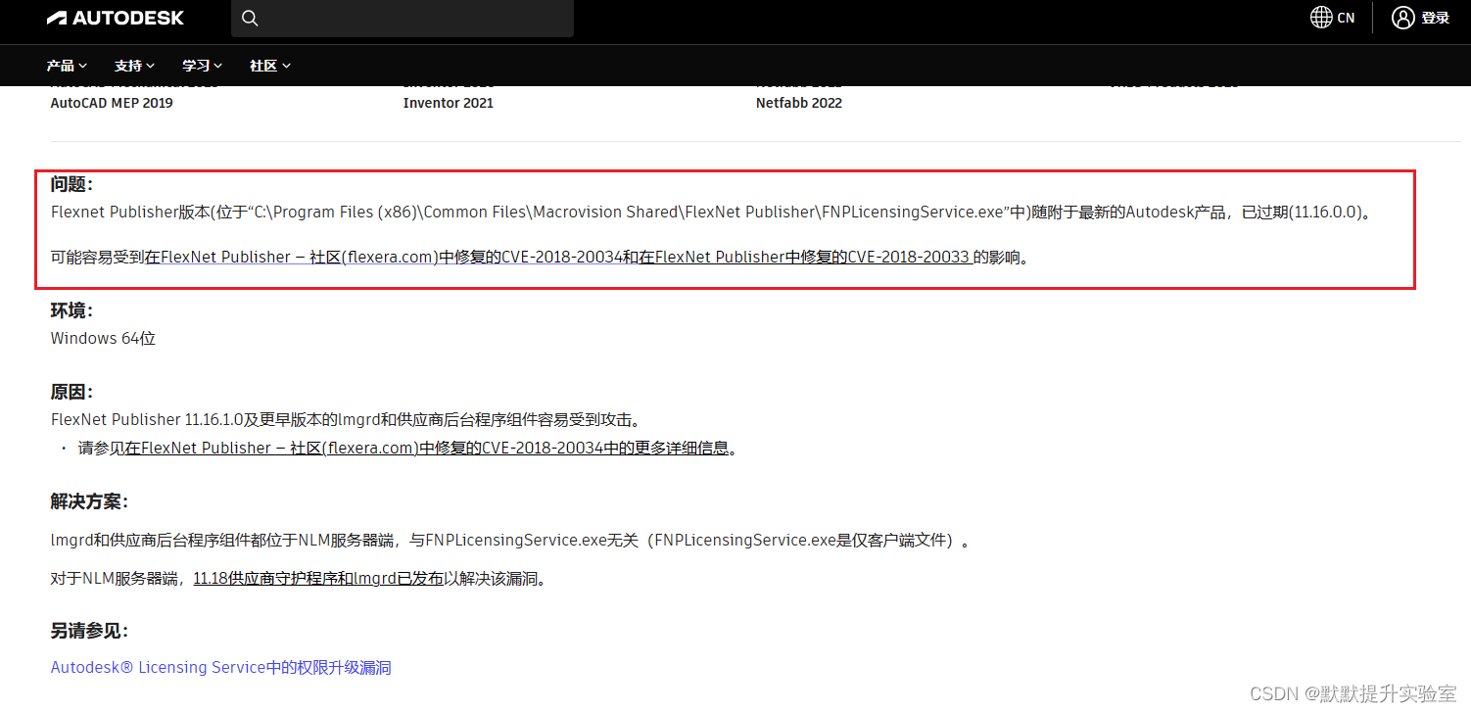Expand the chevron beside 社区

click(x=285, y=66)
